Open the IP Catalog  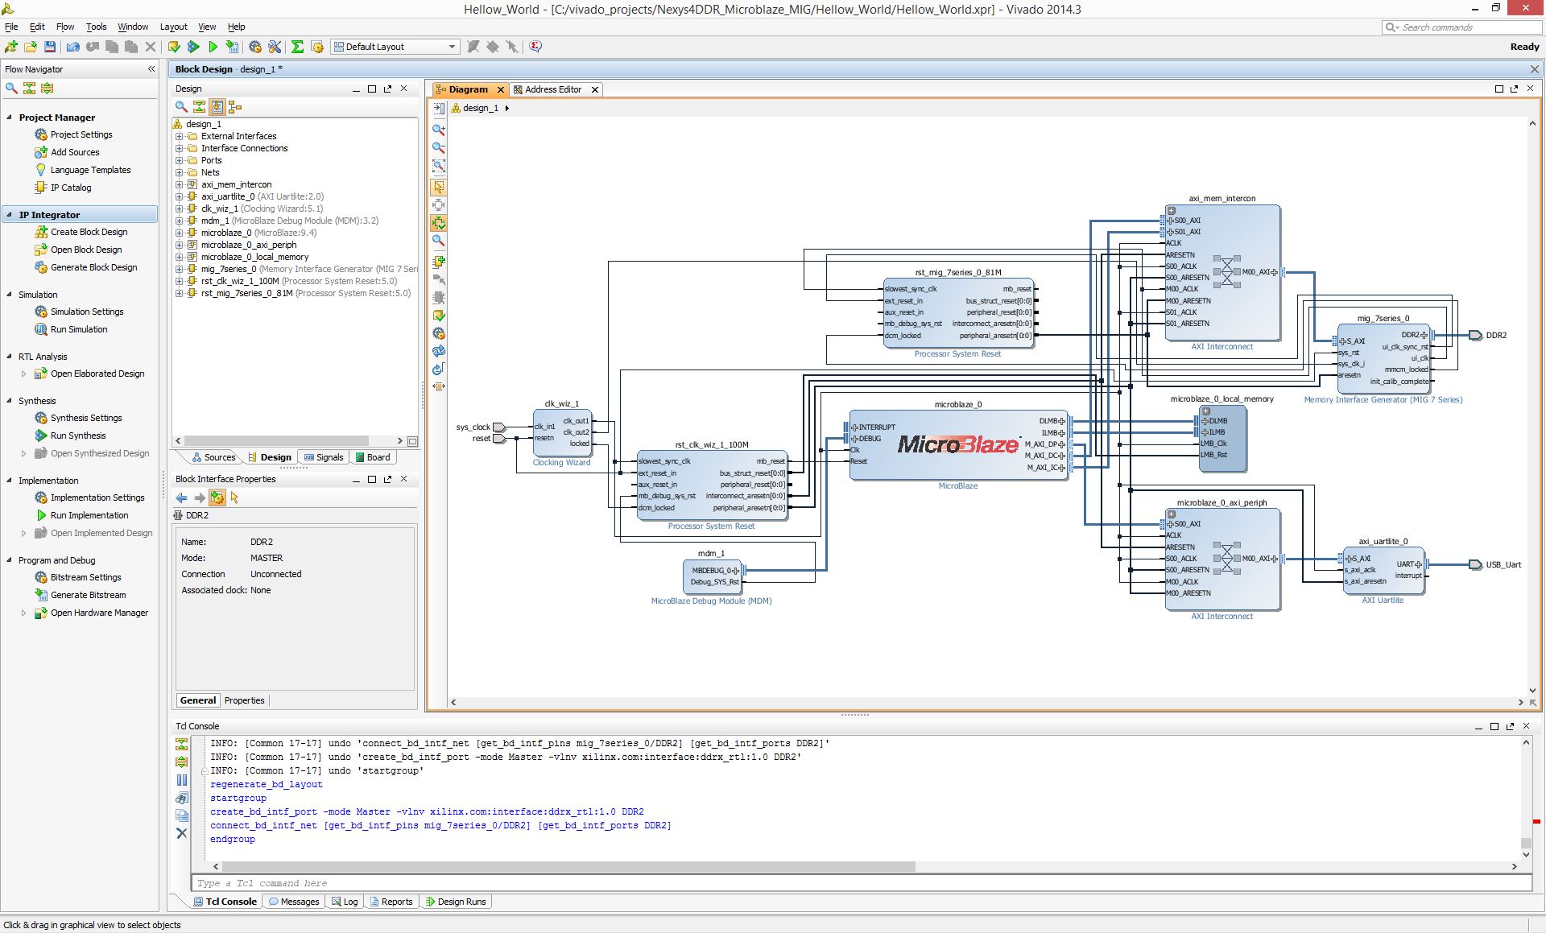(71, 188)
